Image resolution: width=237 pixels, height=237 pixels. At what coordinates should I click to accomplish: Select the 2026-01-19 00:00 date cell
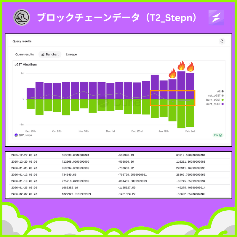(x=24, y=181)
